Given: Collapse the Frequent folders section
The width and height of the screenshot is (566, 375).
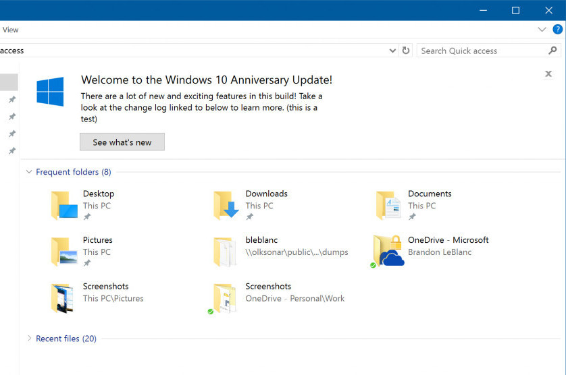Looking at the screenshot, I should [29, 172].
